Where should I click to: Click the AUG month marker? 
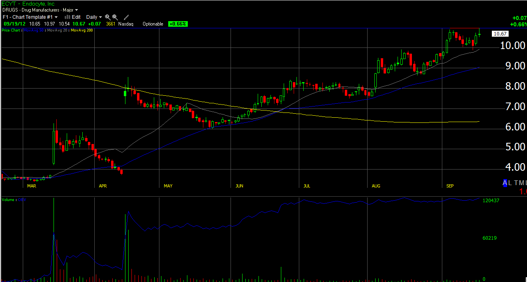[x=376, y=186]
